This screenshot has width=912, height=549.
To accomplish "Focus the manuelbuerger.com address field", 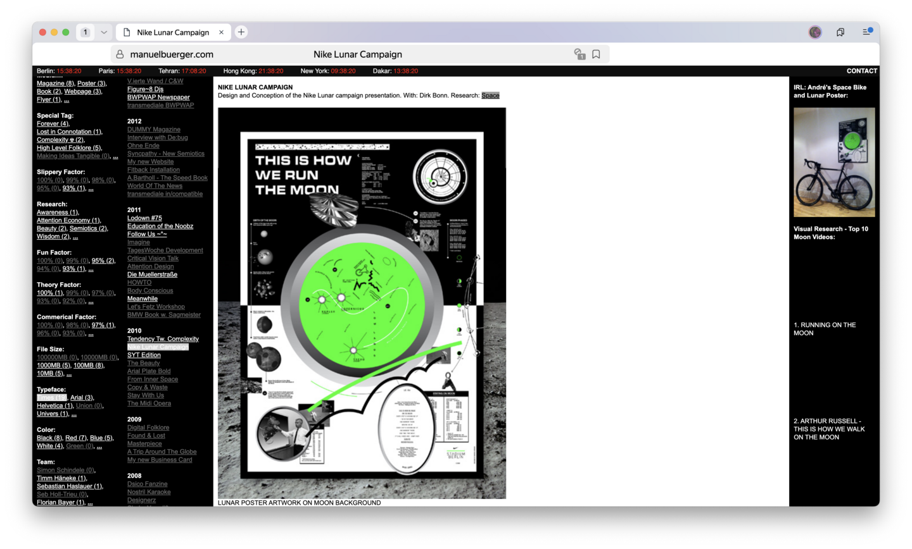I will coord(360,54).
